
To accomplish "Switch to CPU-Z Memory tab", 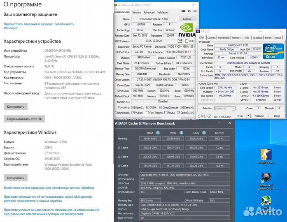I will click(236, 38).
